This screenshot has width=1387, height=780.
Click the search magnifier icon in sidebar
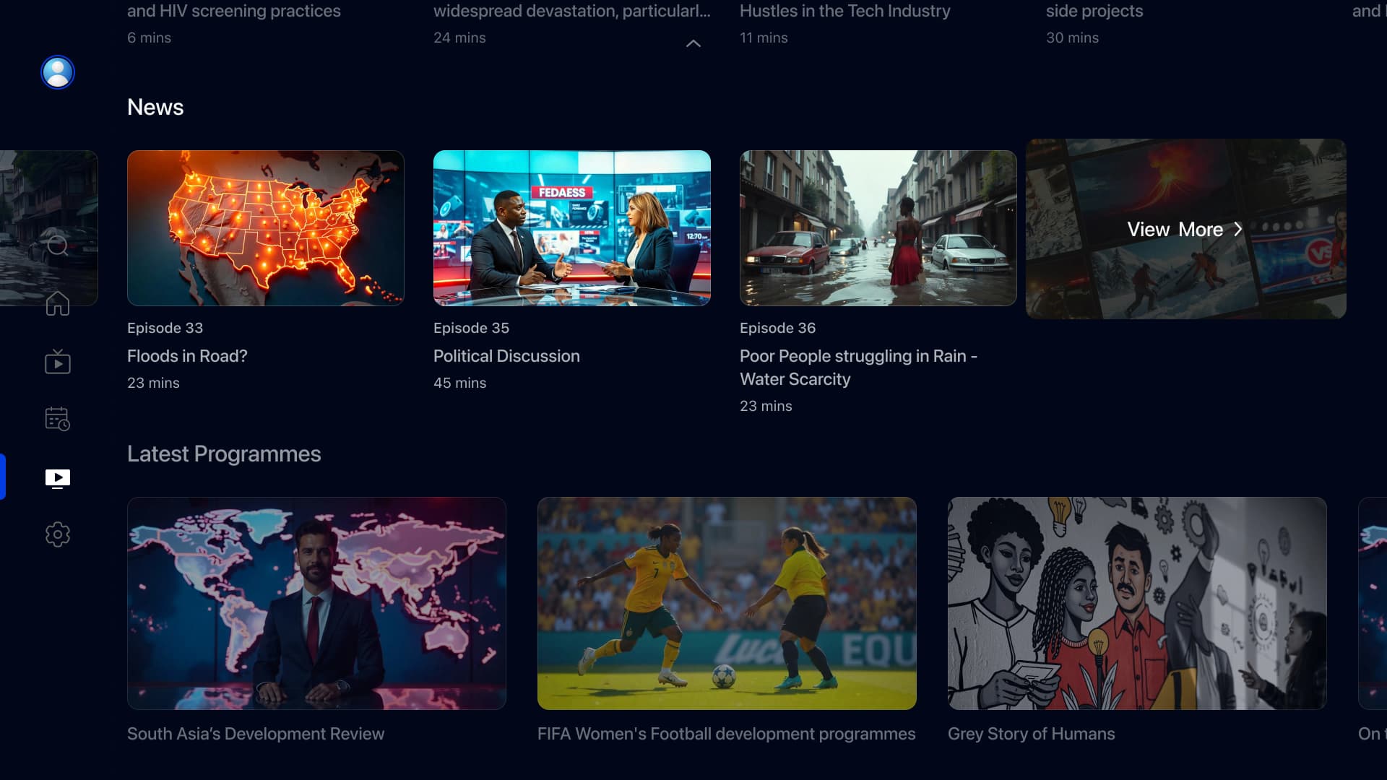[x=58, y=246]
